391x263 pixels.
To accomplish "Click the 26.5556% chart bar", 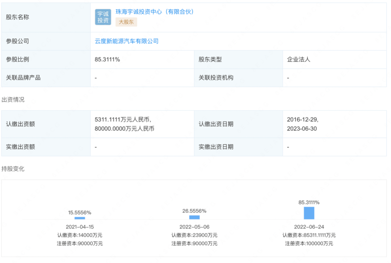I will pos(194,217).
